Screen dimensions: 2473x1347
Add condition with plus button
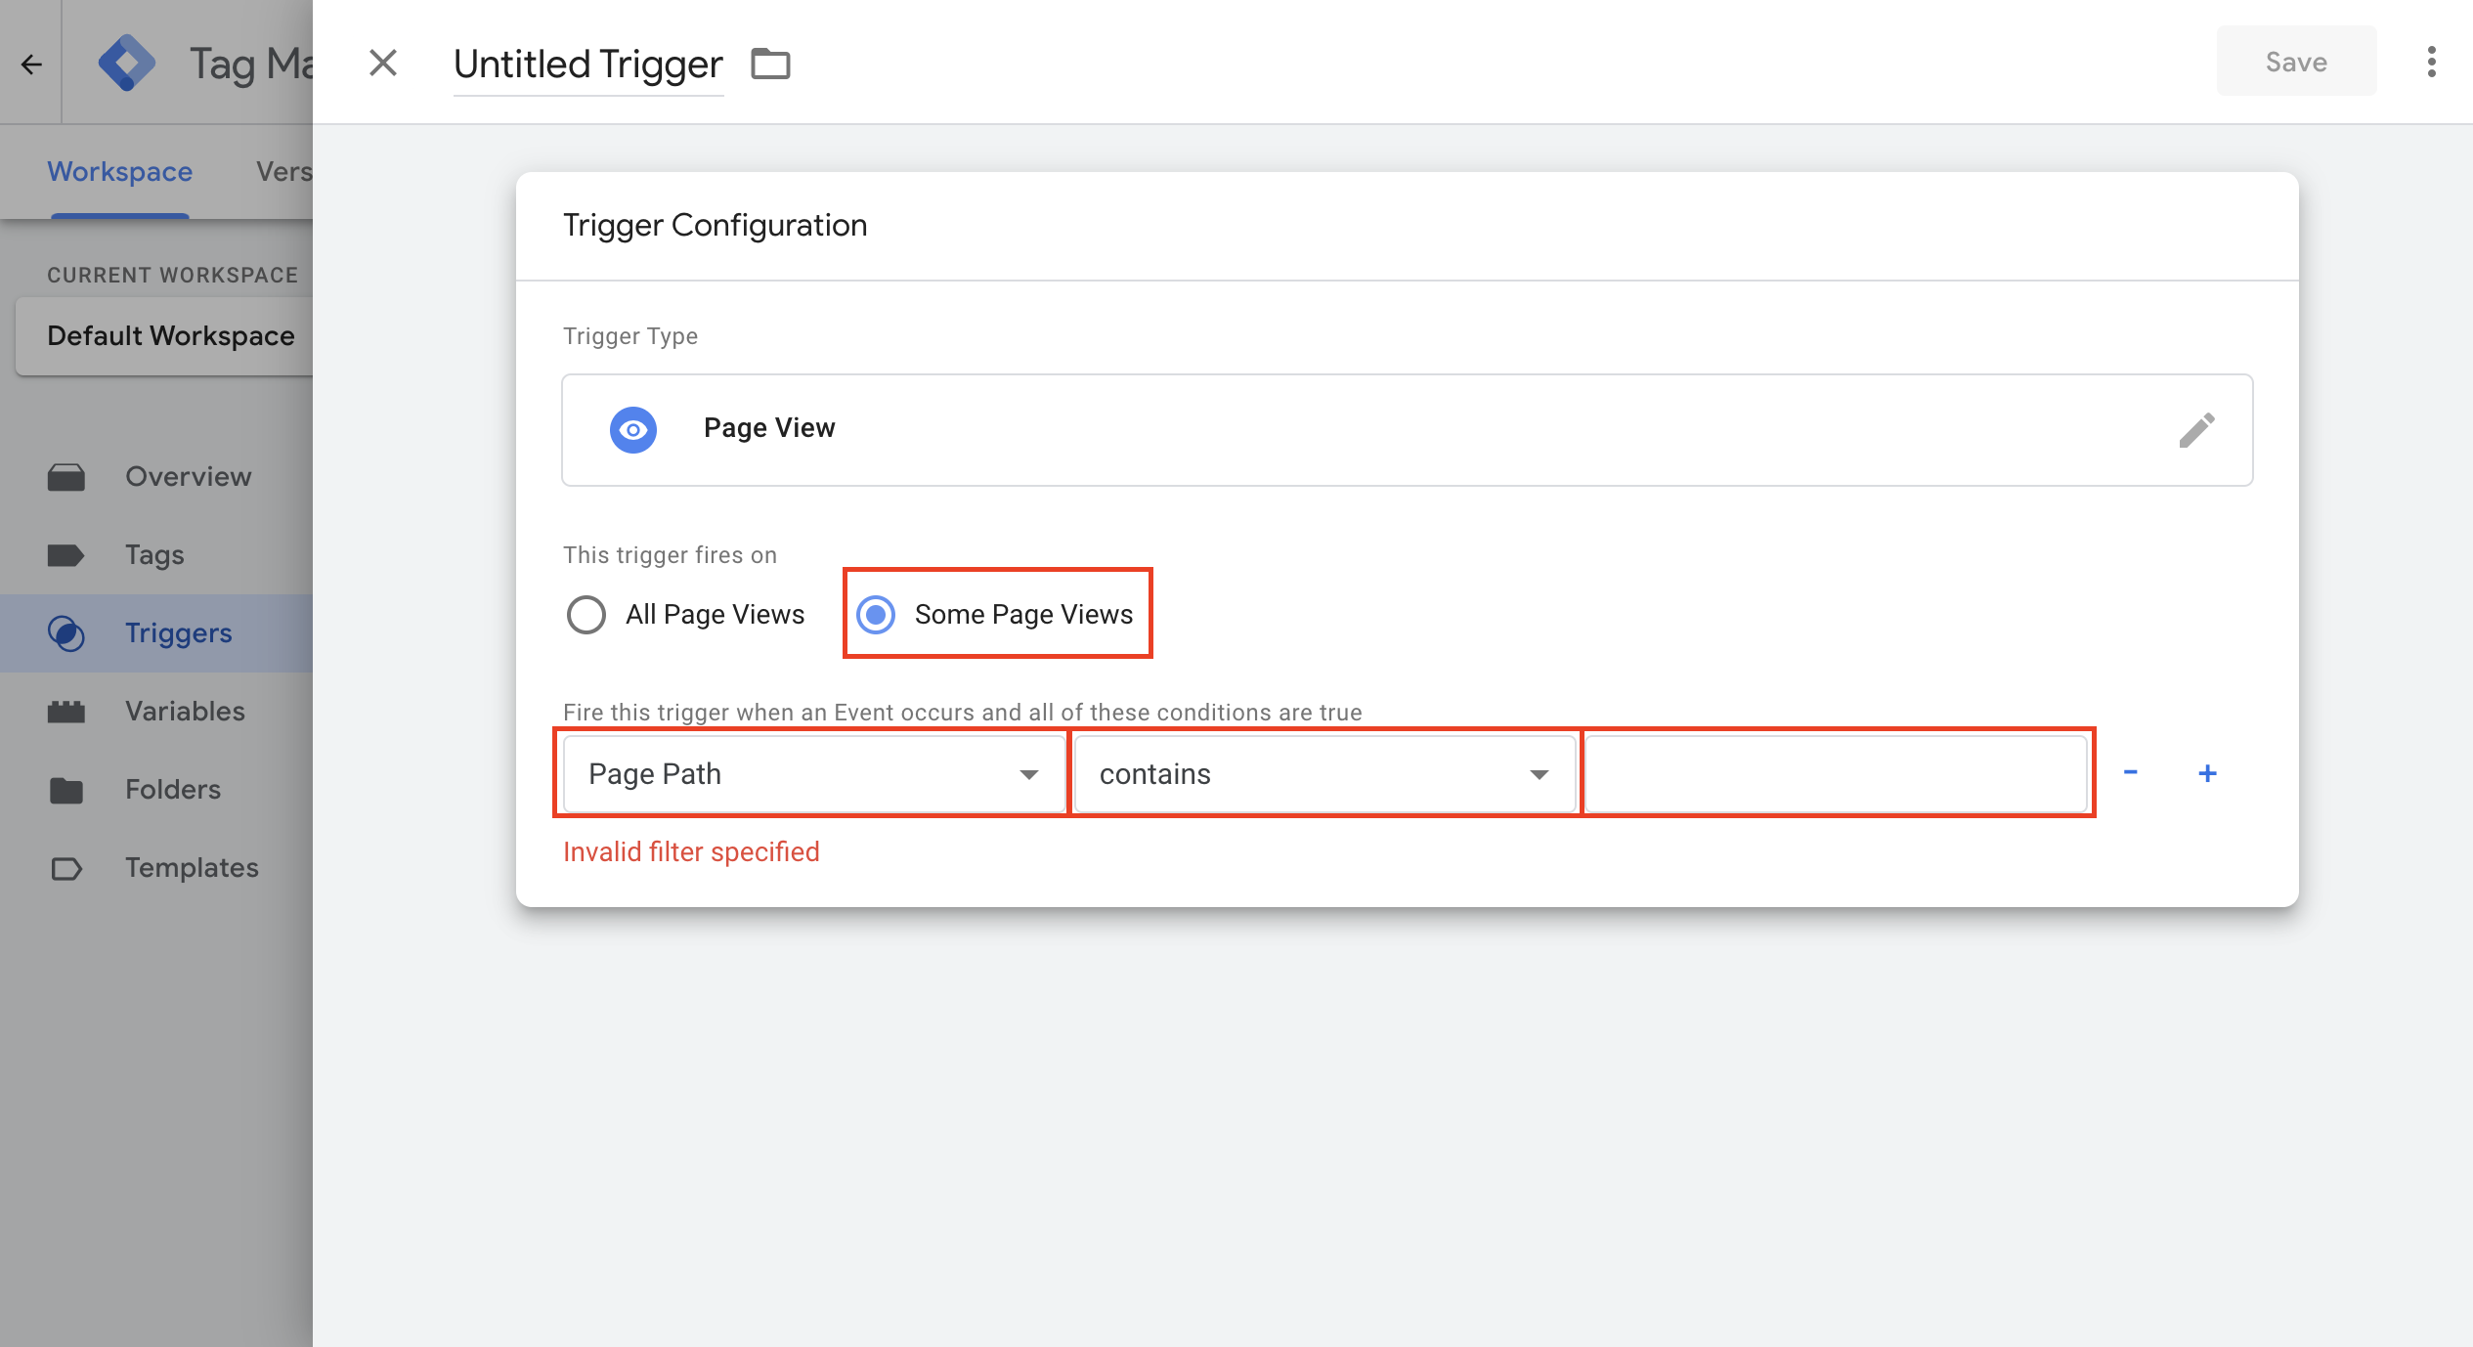tap(2207, 774)
